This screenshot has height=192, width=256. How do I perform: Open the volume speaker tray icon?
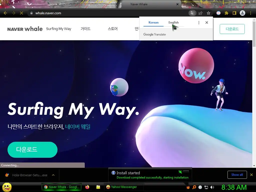(212, 187)
